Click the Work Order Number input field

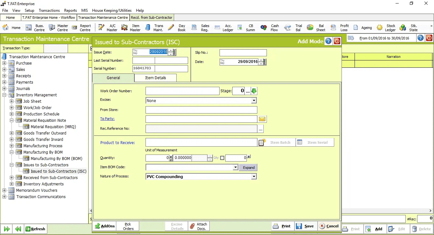182,91
